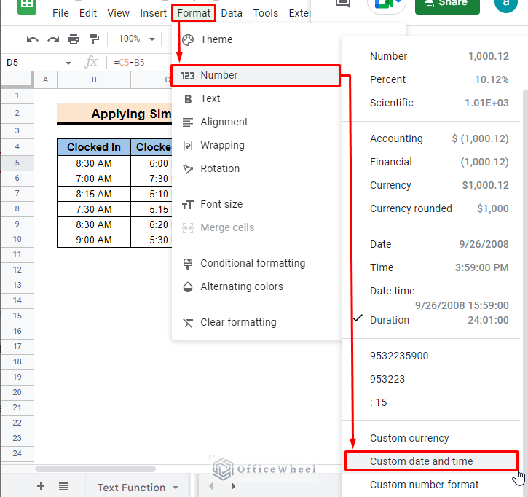The image size is (528, 497).
Task: Choose Custom number format
Action: click(x=431, y=485)
